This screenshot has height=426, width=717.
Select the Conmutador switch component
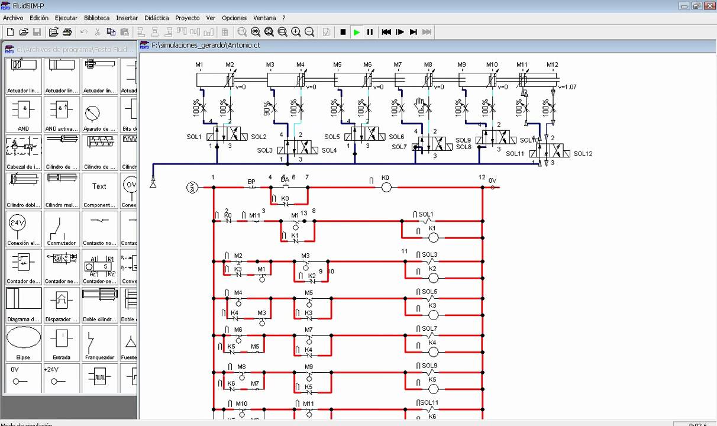point(62,228)
